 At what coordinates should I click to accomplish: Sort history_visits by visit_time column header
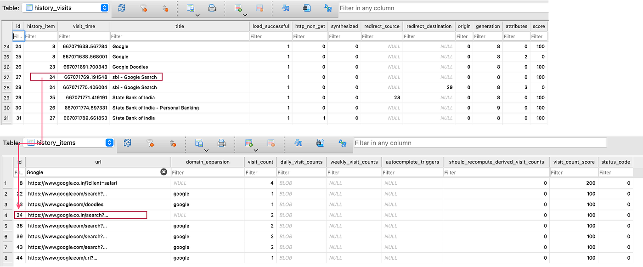point(84,26)
